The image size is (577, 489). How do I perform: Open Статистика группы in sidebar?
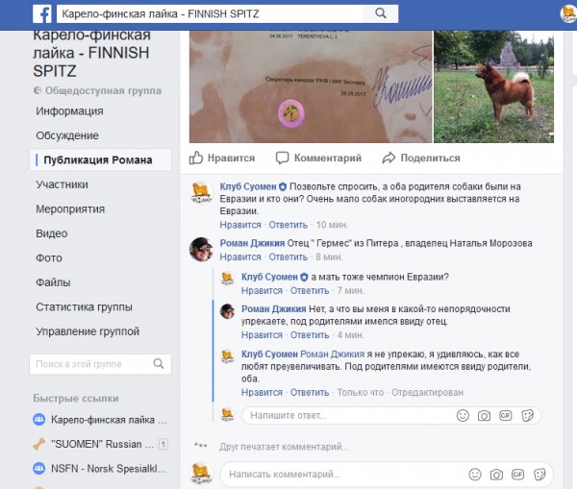click(84, 307)
